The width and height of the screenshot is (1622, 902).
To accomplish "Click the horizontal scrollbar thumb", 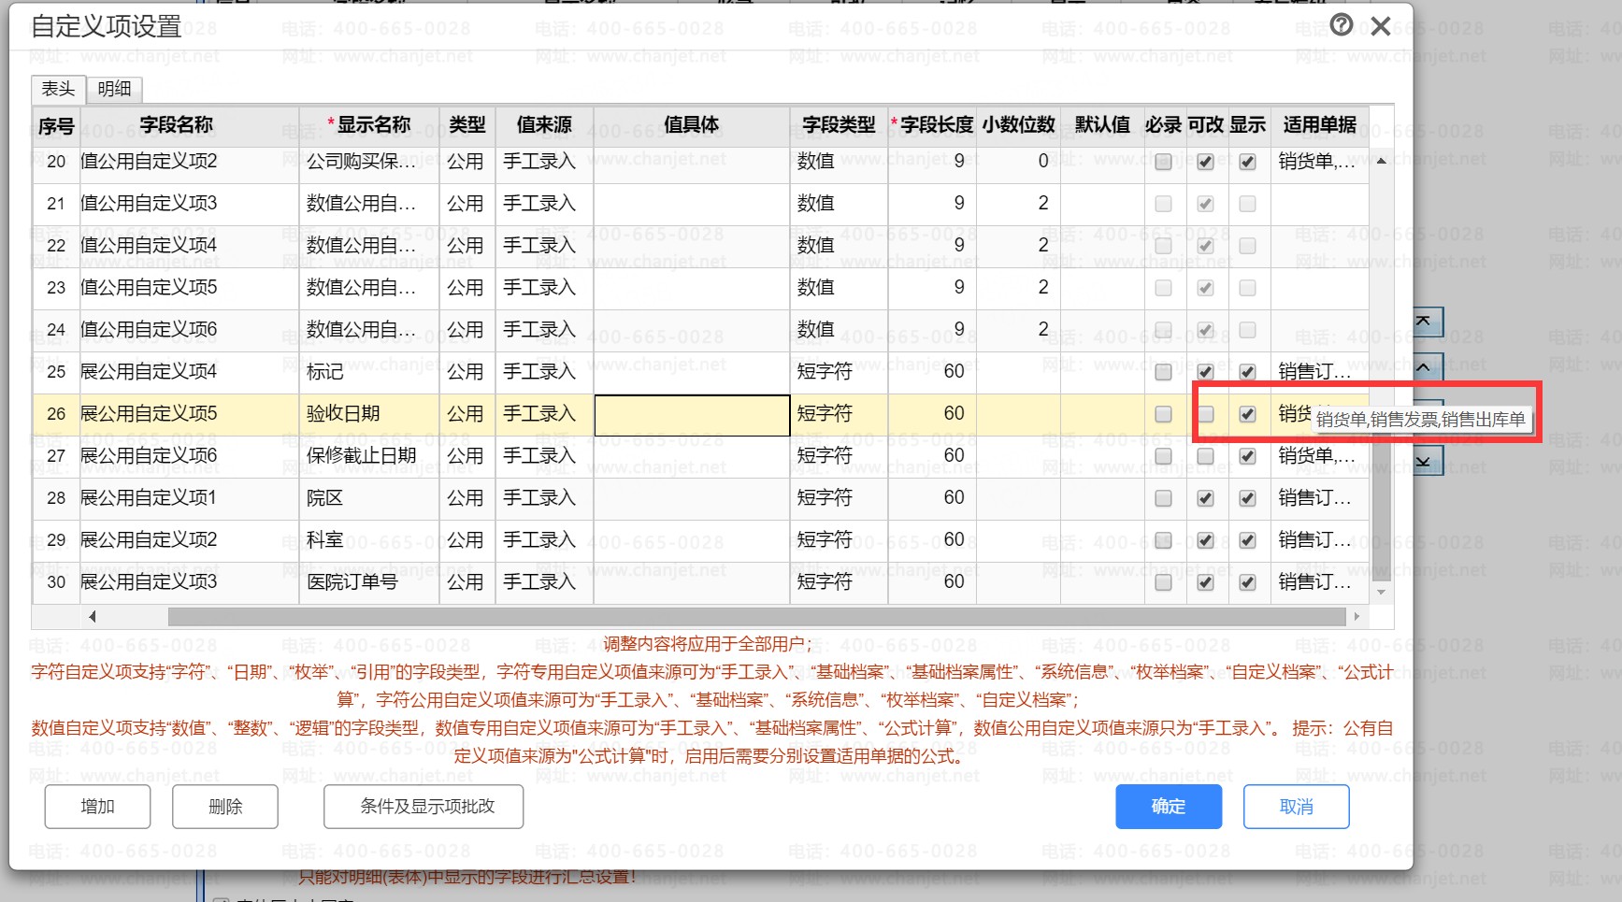I will point(756,616).
